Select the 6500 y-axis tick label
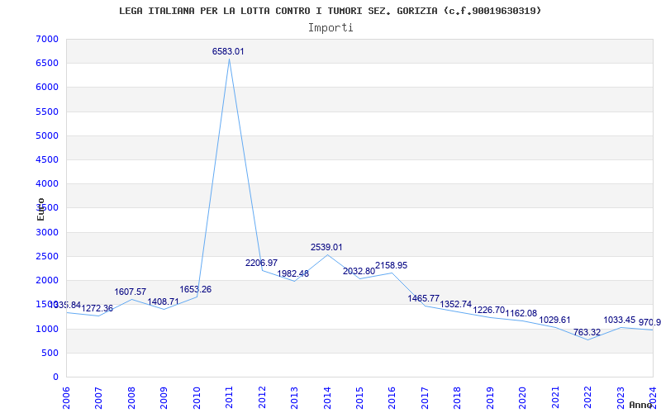The width and height of the screenshot is (661, 413). [47, 64]
